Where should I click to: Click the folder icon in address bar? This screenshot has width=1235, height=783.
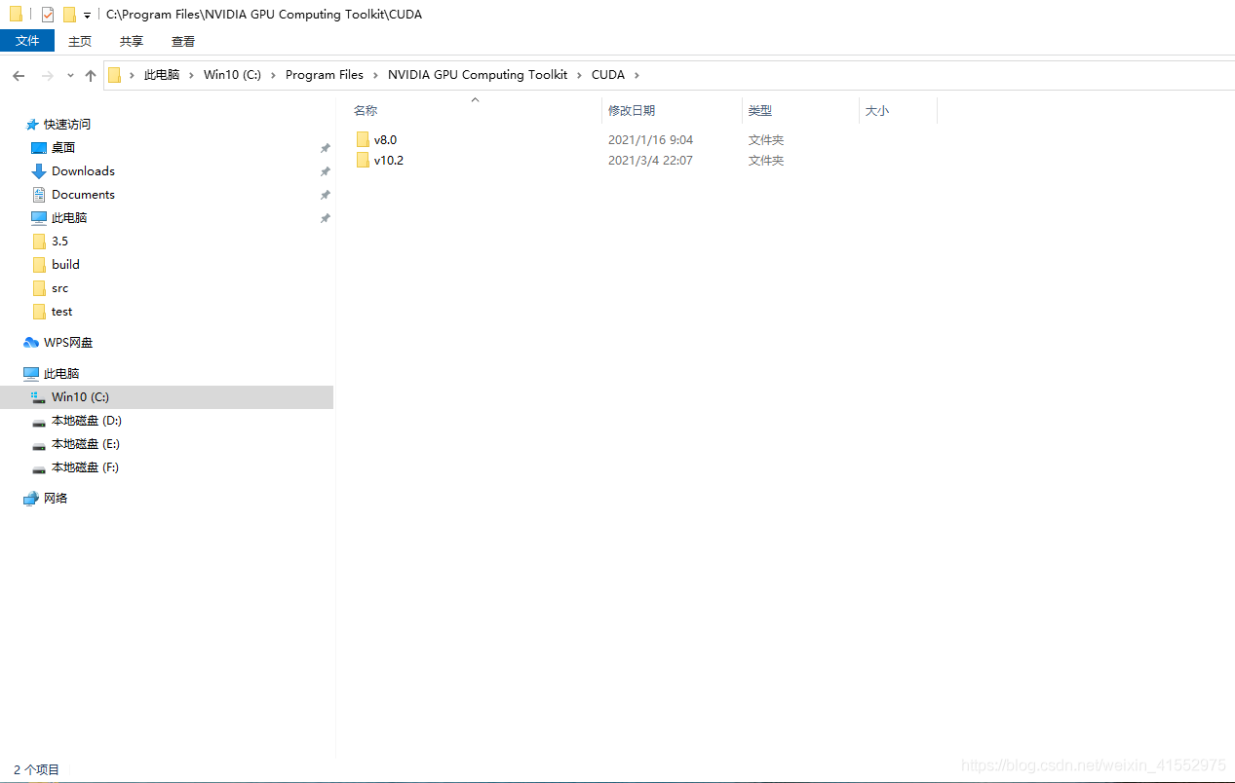[115, 75]
